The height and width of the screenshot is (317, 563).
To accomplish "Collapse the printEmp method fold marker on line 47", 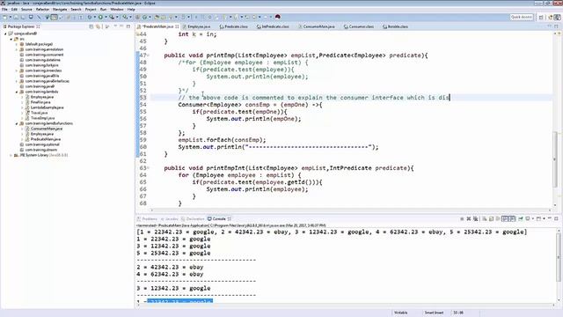I will pos(149,55).
